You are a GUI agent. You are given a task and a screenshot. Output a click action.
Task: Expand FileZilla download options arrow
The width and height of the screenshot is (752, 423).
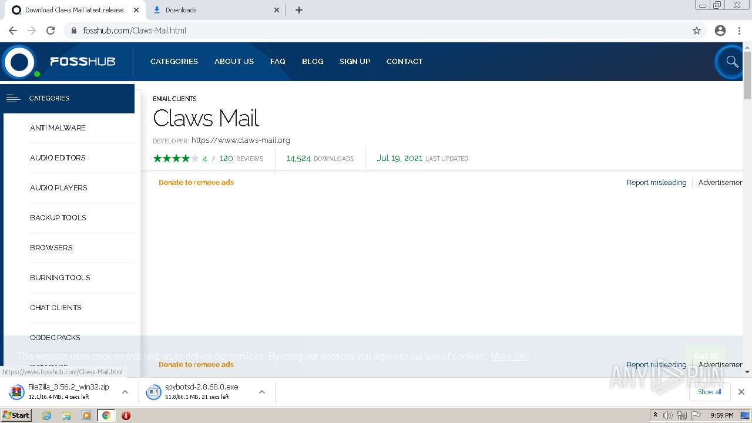(x=125, y=392)
